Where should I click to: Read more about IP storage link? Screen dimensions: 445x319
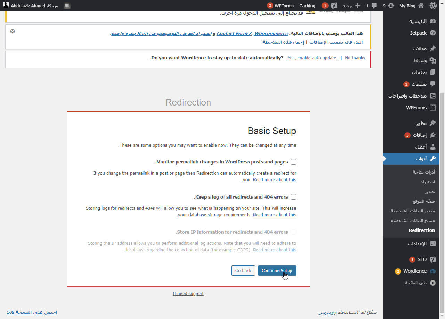275,250
